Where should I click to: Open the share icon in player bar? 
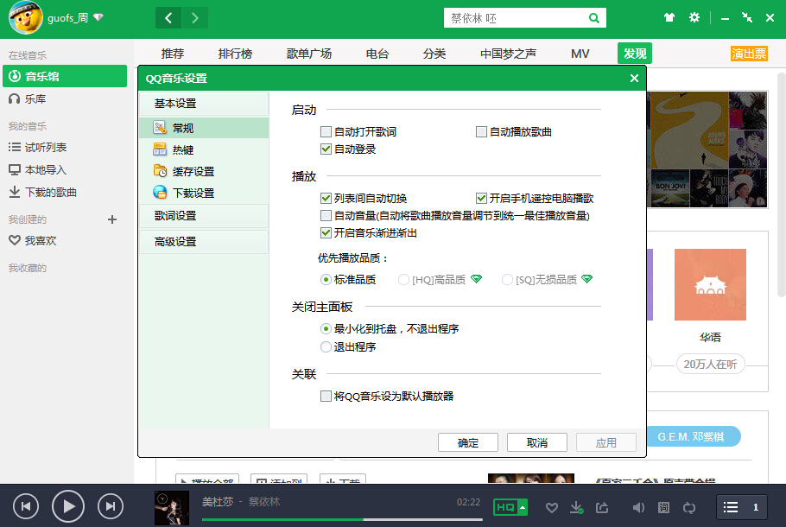point(602,507)
